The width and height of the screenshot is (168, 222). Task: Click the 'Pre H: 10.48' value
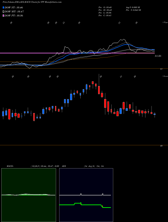coord(105,10)
